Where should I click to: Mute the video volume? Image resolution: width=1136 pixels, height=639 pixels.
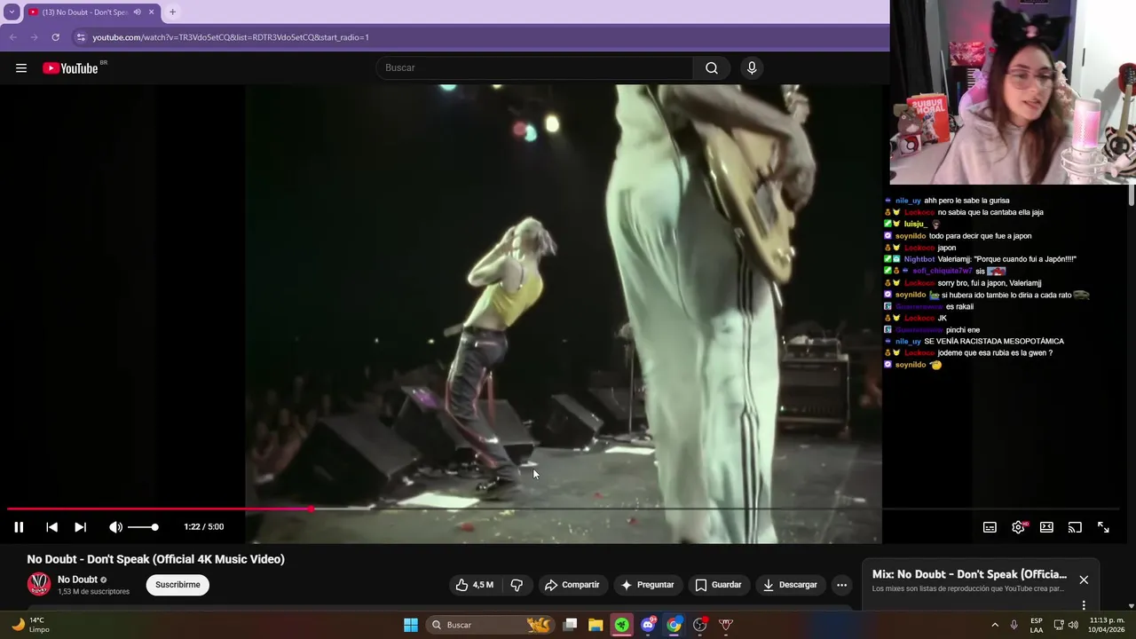pos(115,527)
